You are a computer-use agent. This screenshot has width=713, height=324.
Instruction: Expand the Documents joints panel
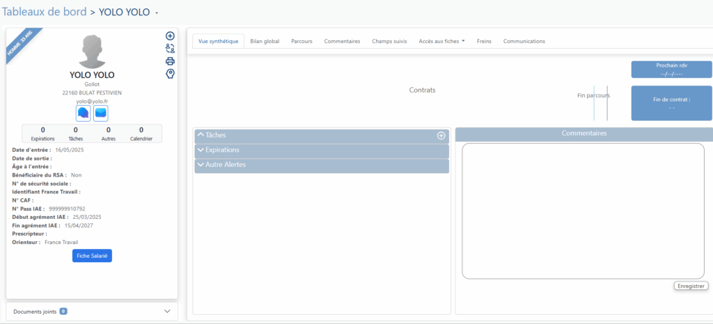coord(166,311)
